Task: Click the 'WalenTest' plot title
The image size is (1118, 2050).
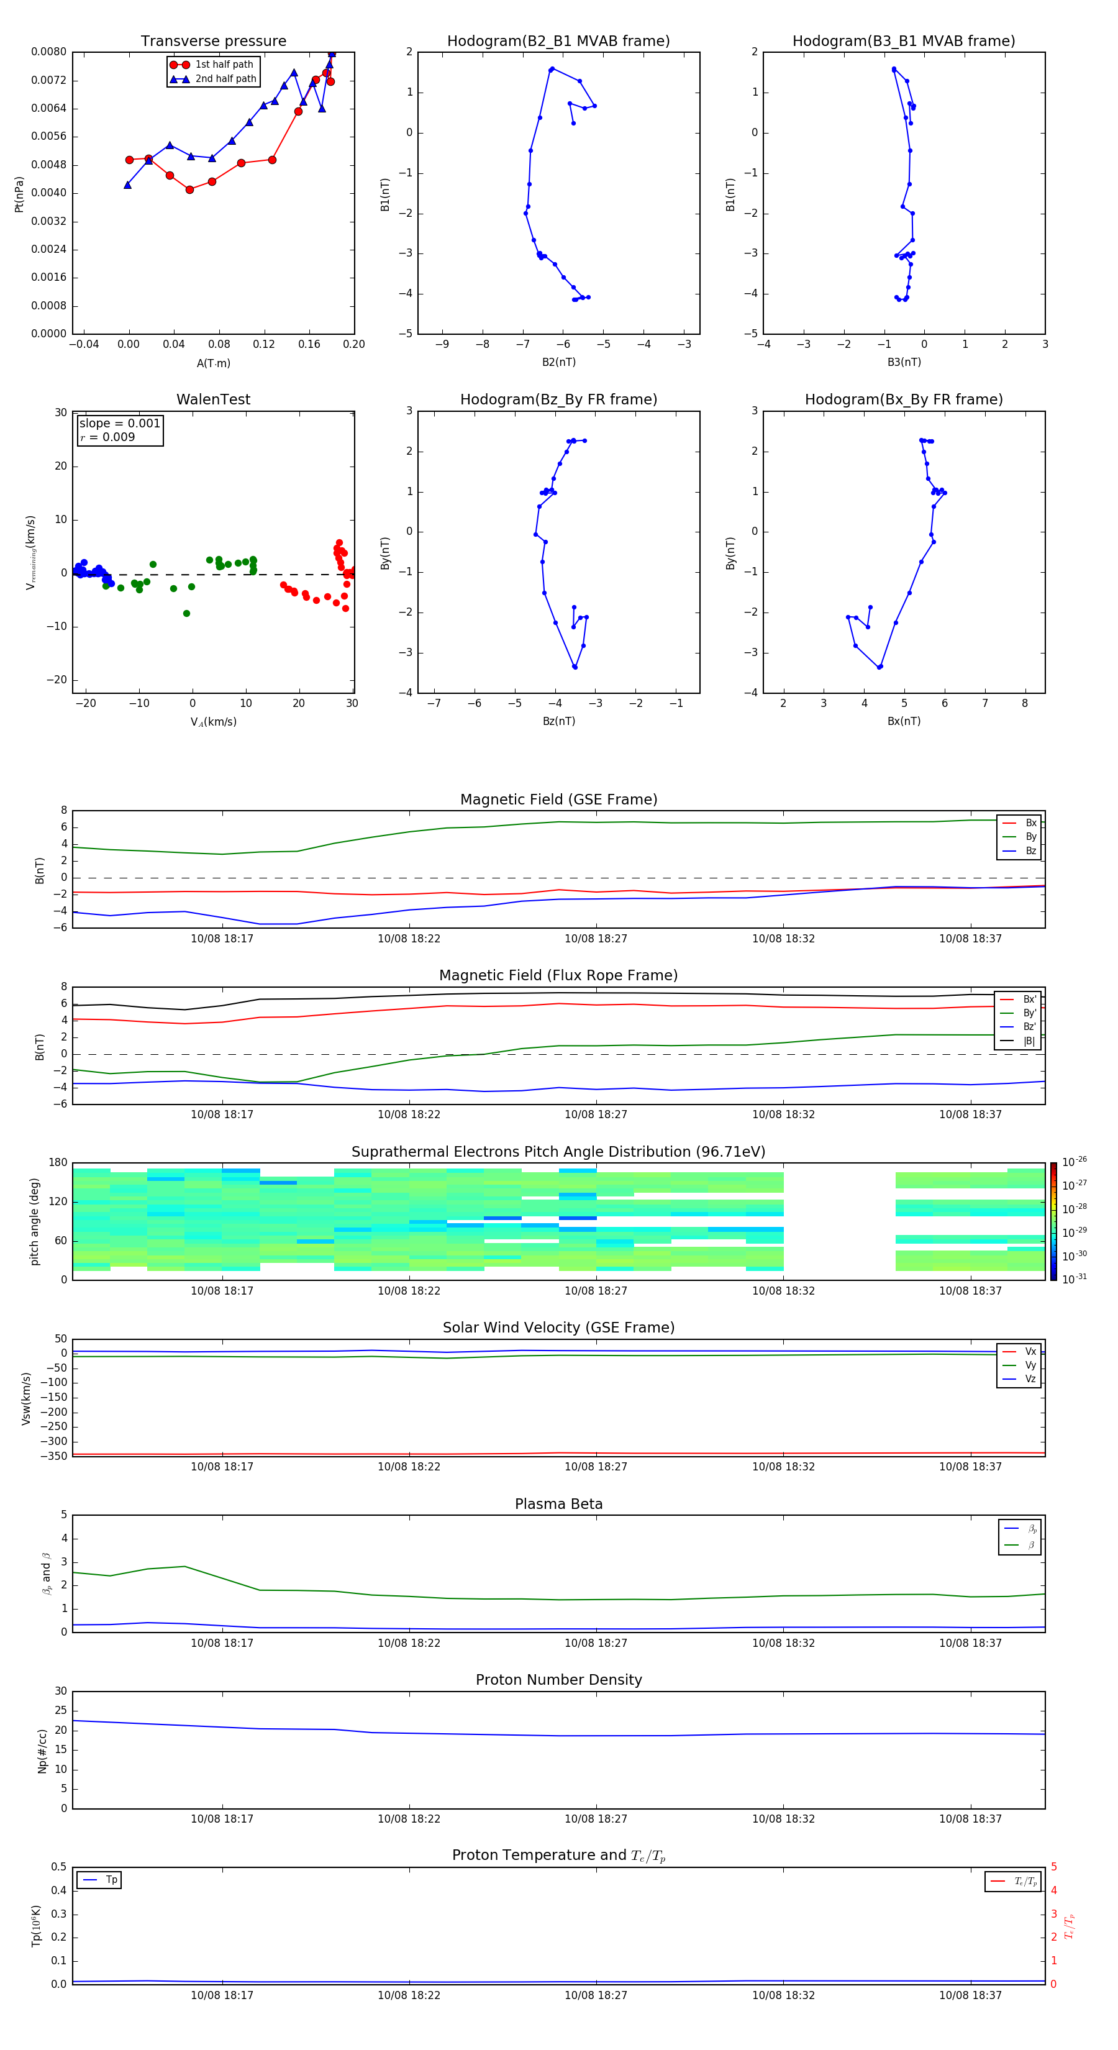Action: click(x=213, y=399)
